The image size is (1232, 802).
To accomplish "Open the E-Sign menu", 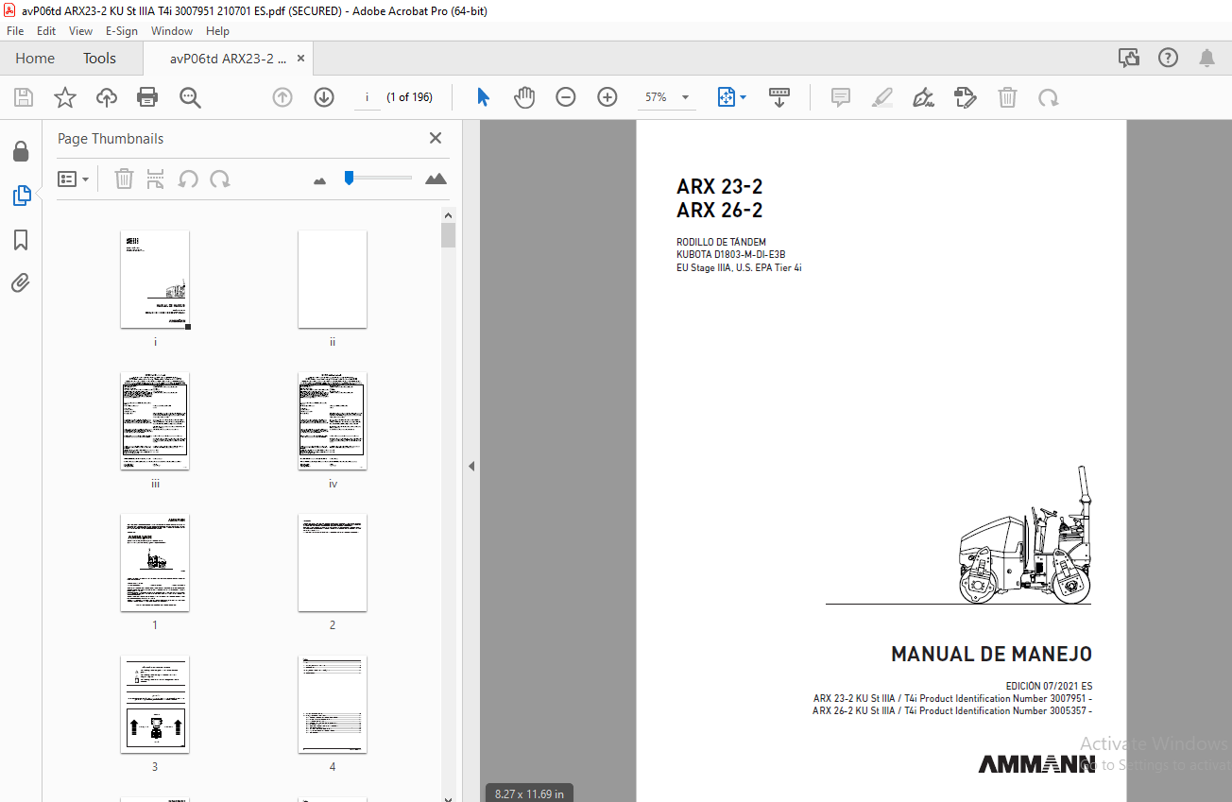I will [122, 30].
